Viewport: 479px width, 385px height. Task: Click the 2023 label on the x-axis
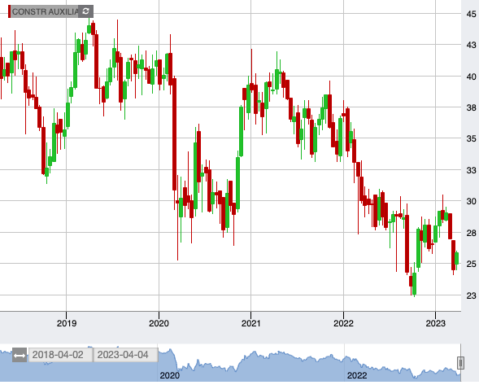click(436, 323)
